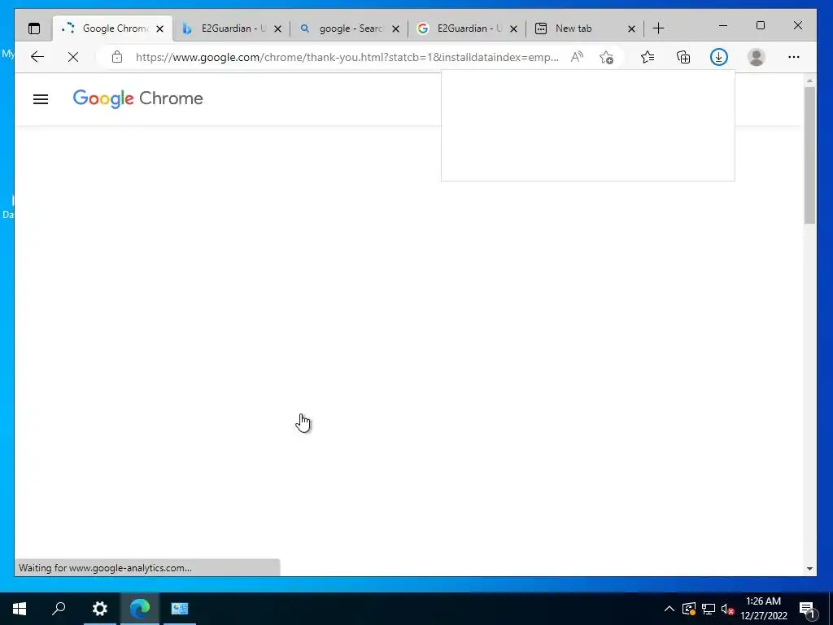
Task: Click the security alert tray icon
Action: tap(689, 609)
